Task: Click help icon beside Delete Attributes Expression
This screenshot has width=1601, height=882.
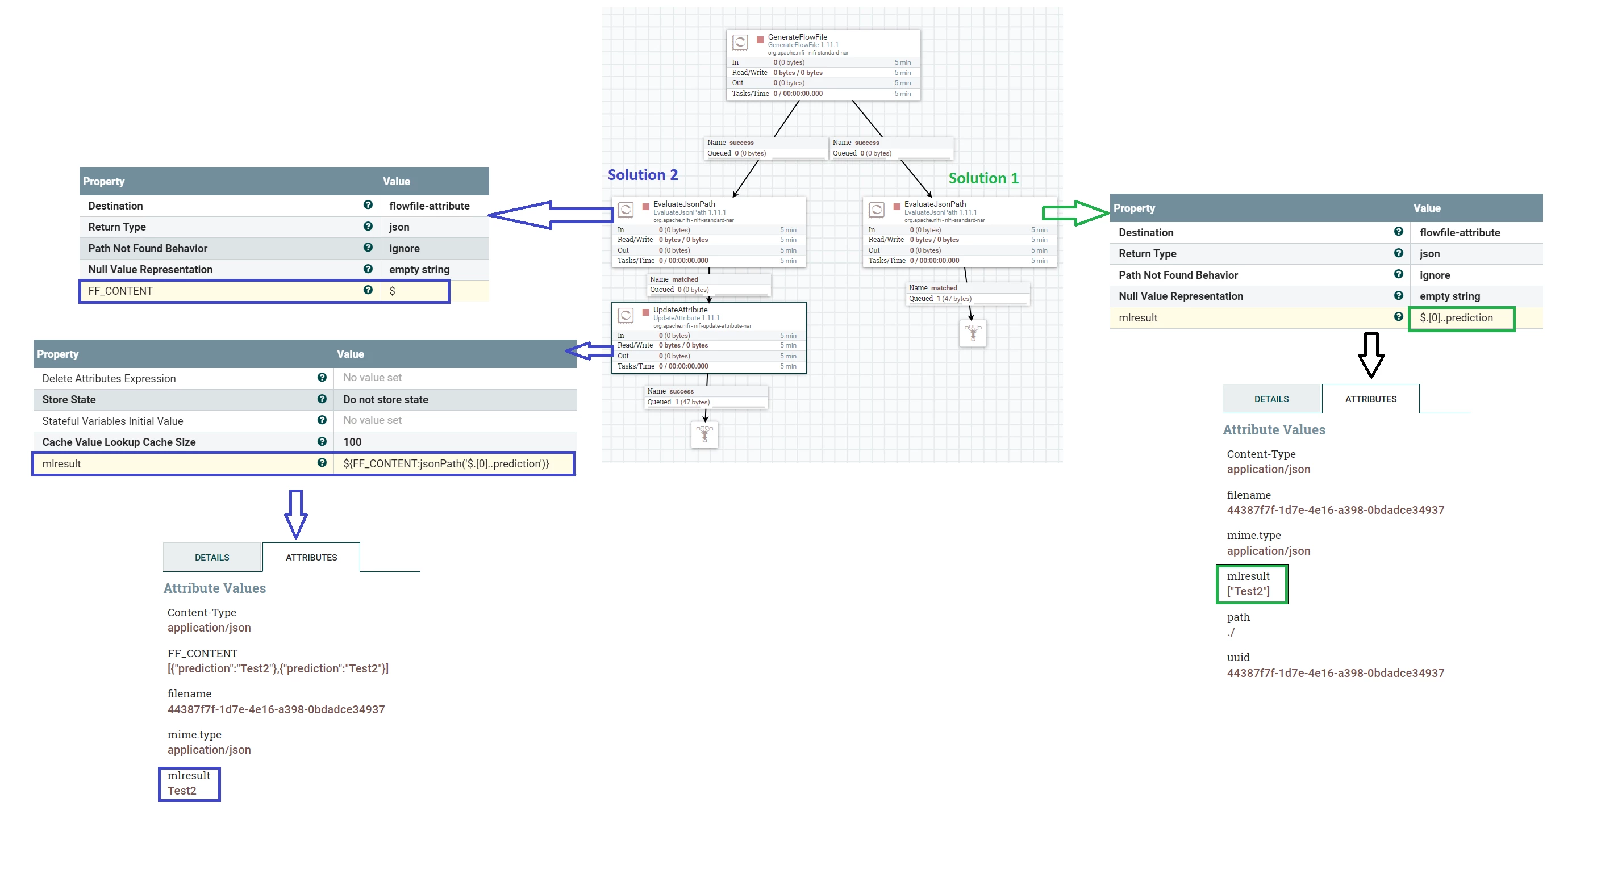Action: [322, 377]
